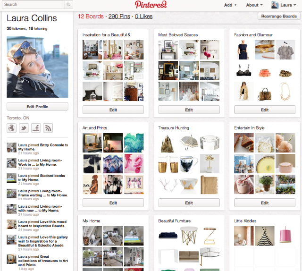302x271 pixels.
Task: Open thumbnail beside Stacked books activity
Action: [11, 178]
